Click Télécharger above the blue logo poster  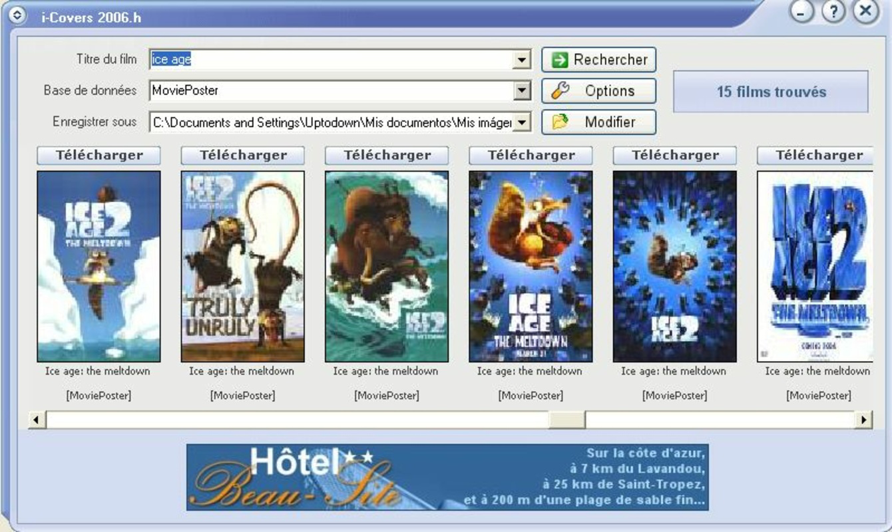[815, 156]
